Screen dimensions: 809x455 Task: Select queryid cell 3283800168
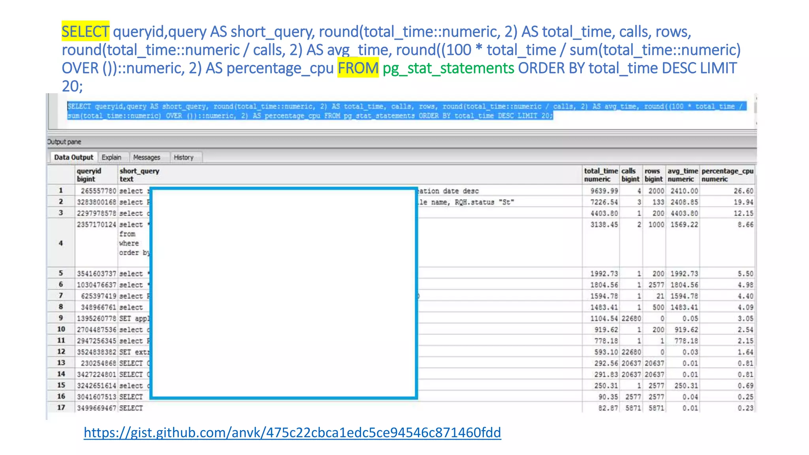pos(96,202)
